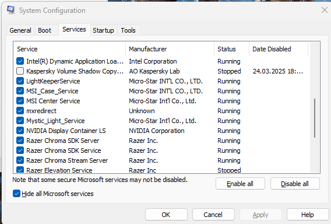The width and height of the screenshot is (331, 224).
Task: Click the Kaspersky row 'Stopped' status
Action: click(x=229, y=71)
